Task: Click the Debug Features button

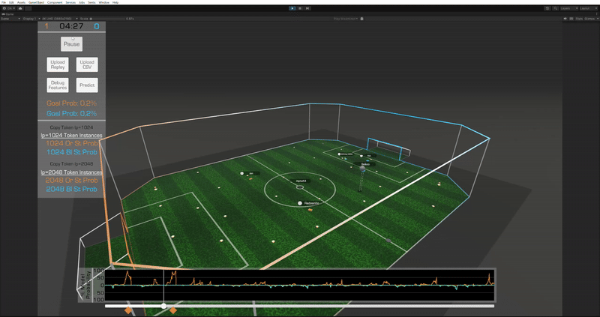Action: [x=57, y=85]
